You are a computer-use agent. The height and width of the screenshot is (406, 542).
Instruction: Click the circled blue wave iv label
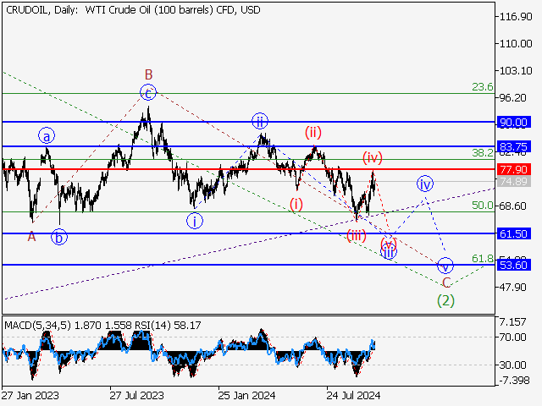click(425, 184)
